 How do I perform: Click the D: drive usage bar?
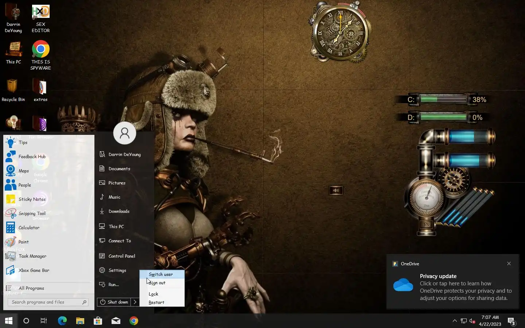point(443,117)
